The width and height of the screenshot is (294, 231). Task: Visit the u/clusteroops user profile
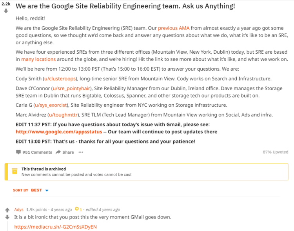point(60,78)
